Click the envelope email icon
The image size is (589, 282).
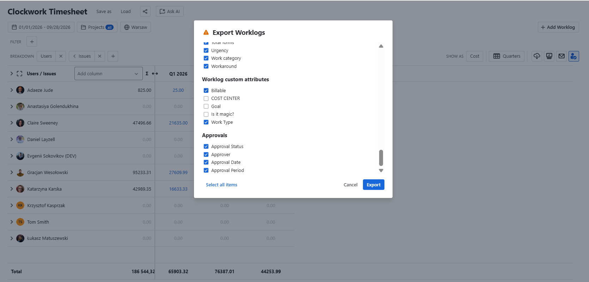click(561, 56)
